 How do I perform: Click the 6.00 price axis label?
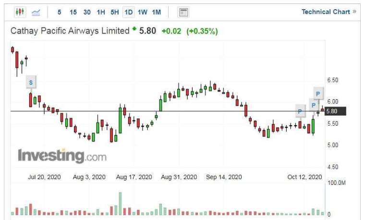[333, 102]
